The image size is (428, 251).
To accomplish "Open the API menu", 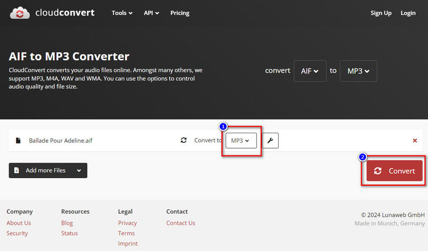I will [151, 13].
